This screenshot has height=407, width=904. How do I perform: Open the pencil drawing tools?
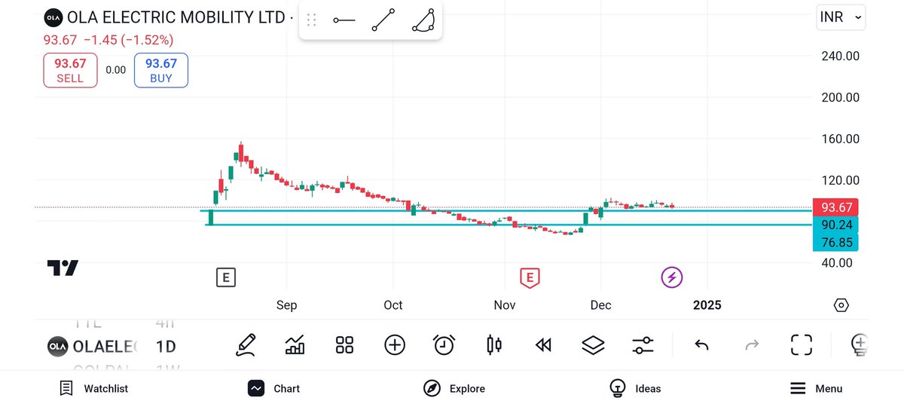(246, 345)
